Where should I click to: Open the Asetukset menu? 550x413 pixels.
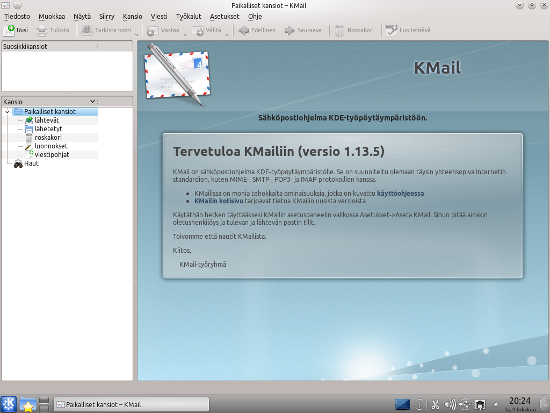click(x=225, y=17)
